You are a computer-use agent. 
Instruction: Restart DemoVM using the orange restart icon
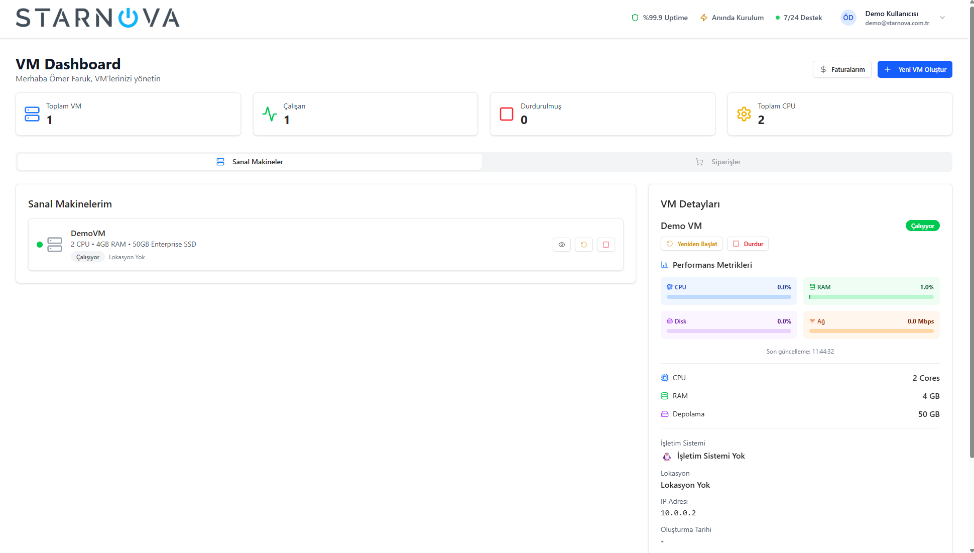pyautogui.click(x=583, y=245)
